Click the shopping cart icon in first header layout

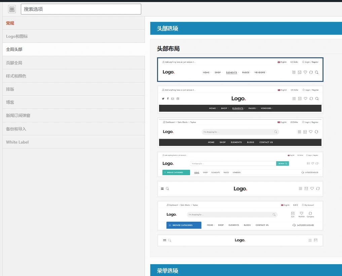click(x=300, y=72)
